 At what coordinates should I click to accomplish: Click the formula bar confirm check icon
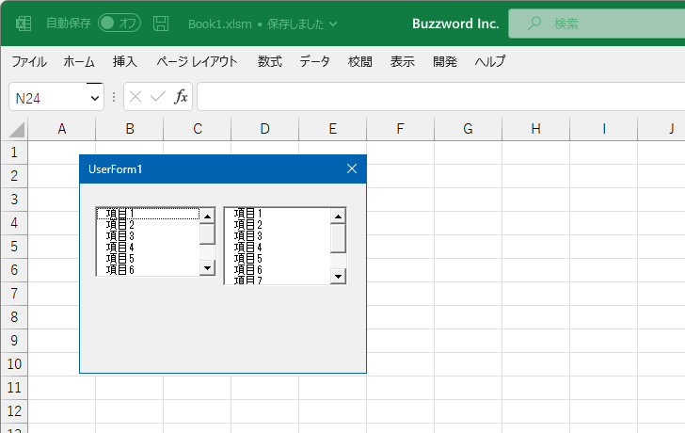[x=158, y=97]
